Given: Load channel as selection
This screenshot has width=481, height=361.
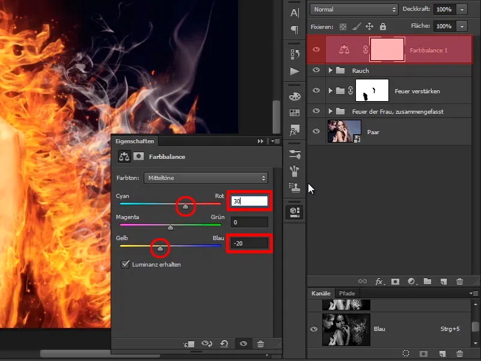Looking at the screenshot, I should pyautogui.click(x=406, y=353).
